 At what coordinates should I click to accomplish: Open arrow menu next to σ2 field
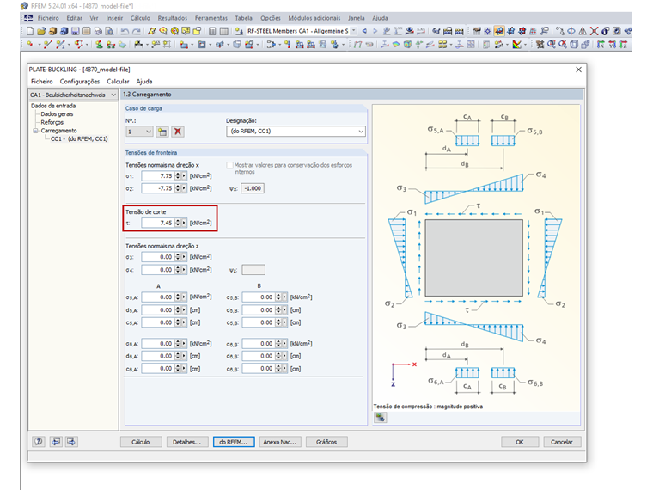point(184,188)
